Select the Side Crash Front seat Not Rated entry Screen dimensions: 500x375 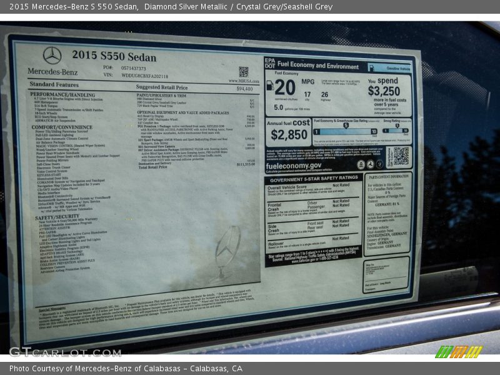(x=342, y=222)
